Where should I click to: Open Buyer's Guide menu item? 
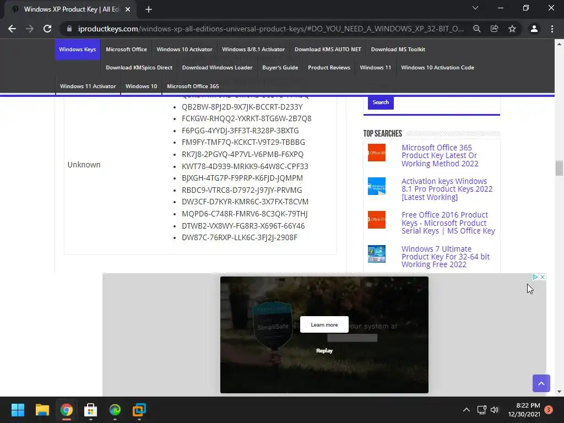280,68
